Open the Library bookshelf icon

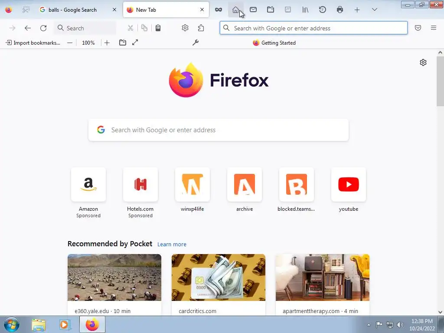(305, 10)
